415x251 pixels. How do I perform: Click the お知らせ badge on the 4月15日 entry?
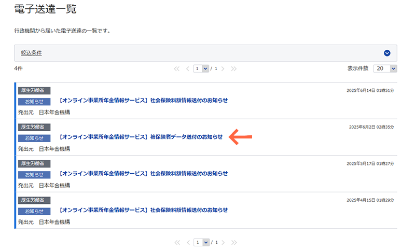pos(34,211)
